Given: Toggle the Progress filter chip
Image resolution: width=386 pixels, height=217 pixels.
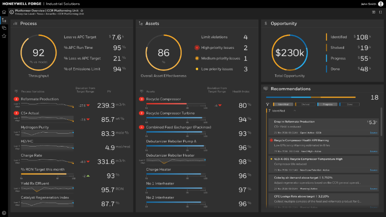Looking at the screenshot, I should pyautogui.click(x=328, y=104).
